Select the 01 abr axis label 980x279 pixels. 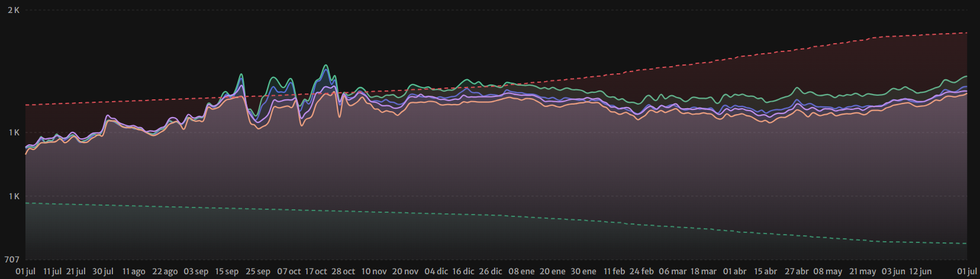click(734, 271)
